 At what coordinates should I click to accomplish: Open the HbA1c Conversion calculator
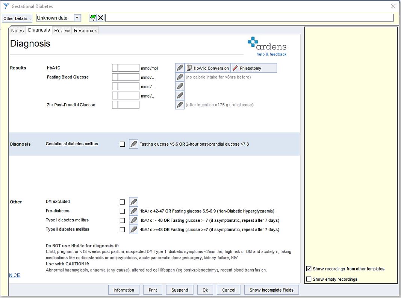pos(208,68)
